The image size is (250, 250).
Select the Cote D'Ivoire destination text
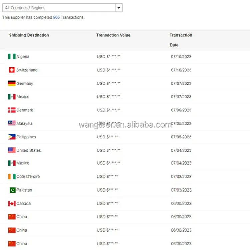[x=28, y=176]
